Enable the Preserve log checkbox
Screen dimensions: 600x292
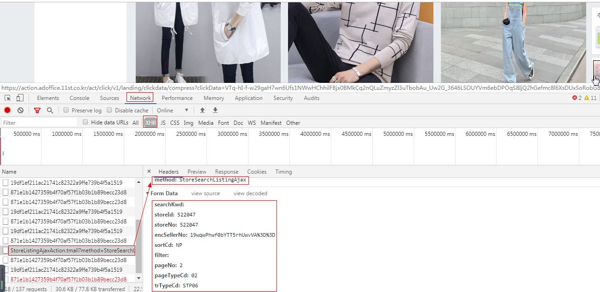point(66,110)
